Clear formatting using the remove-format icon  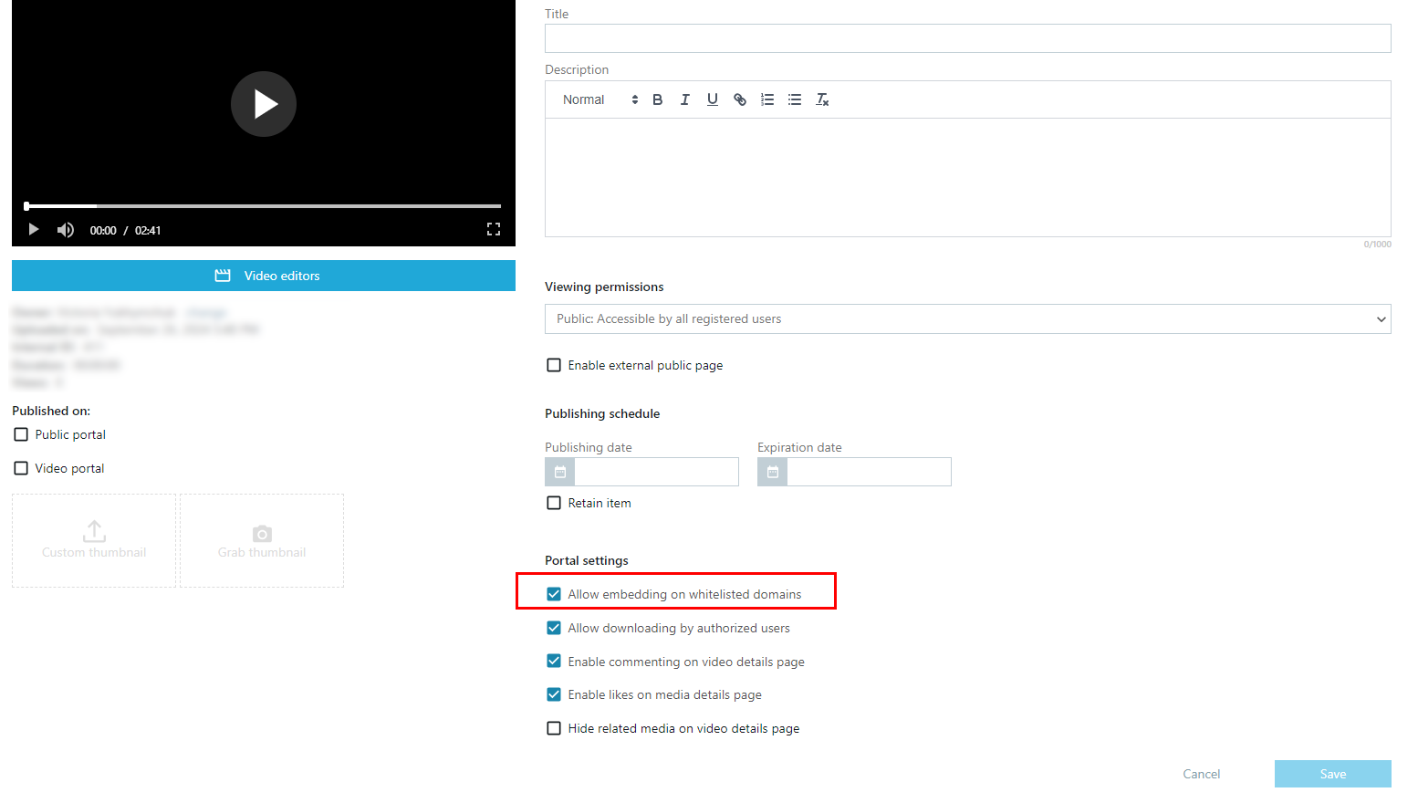(821, 99)
